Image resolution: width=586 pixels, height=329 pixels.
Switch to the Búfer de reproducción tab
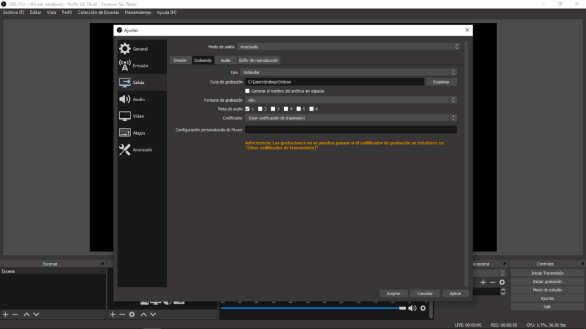click(x=258, y=60)
